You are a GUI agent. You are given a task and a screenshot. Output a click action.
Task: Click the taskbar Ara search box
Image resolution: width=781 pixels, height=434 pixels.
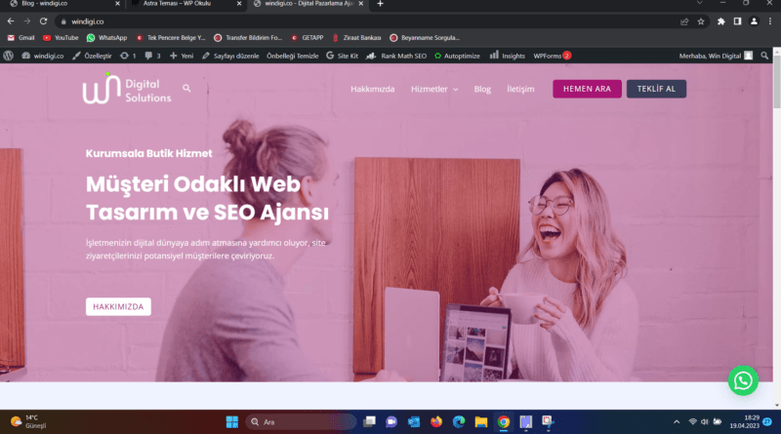click(x=301, y=422)
